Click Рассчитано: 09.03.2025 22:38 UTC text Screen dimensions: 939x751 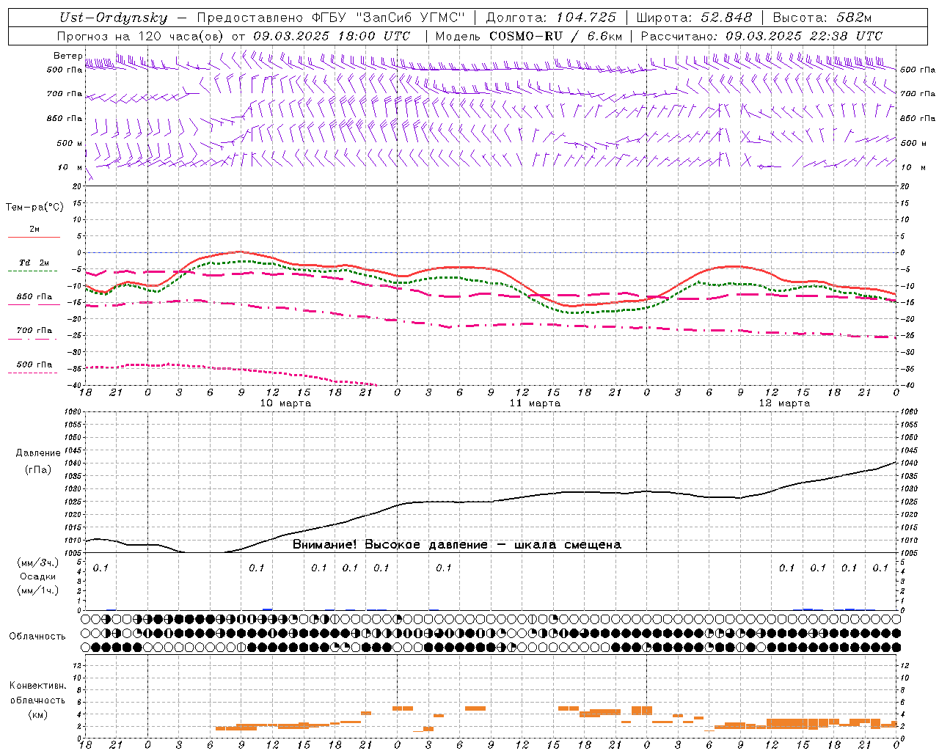(761, 36)
